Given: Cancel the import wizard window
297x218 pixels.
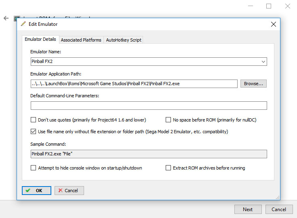Looking at the screenshot, I should click(x=279, y=209).
